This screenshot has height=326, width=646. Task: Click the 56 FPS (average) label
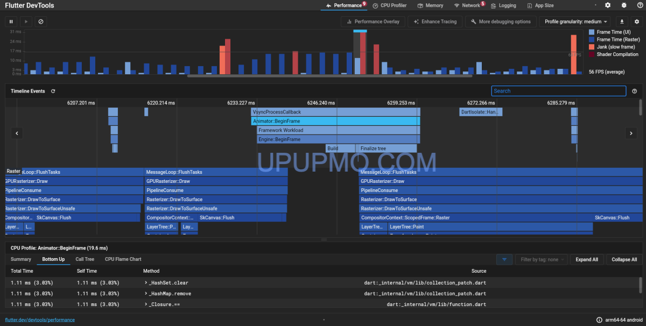(x=606, y=72)
